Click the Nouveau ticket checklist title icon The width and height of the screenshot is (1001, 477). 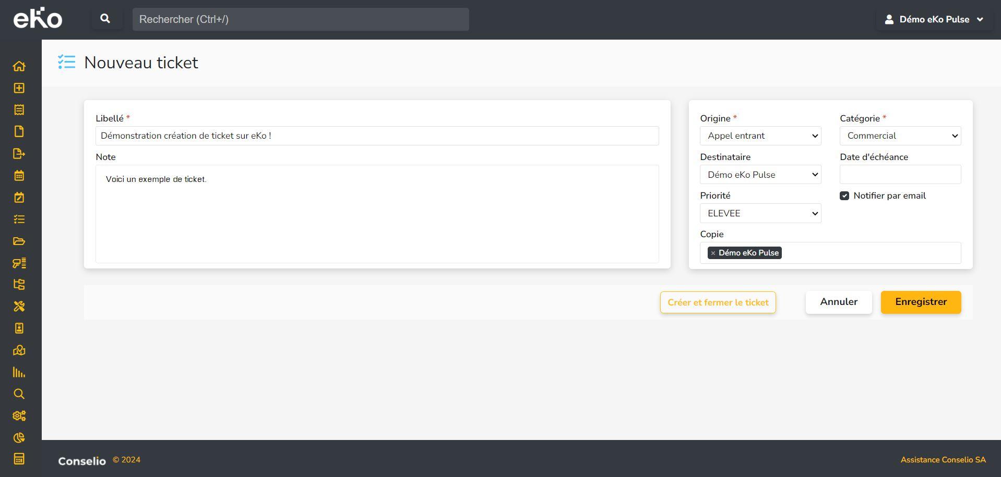click(x=67, y=62)
